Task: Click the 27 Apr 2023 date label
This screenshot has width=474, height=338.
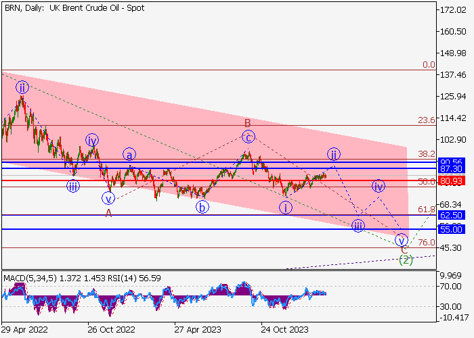Action: click(198, 329)
